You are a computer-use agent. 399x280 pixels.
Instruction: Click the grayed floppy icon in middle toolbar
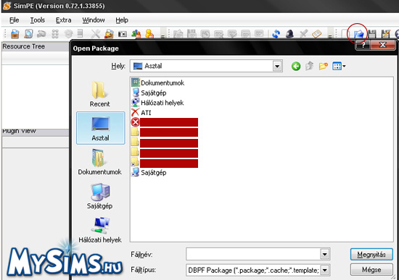[x=192, y=34]
